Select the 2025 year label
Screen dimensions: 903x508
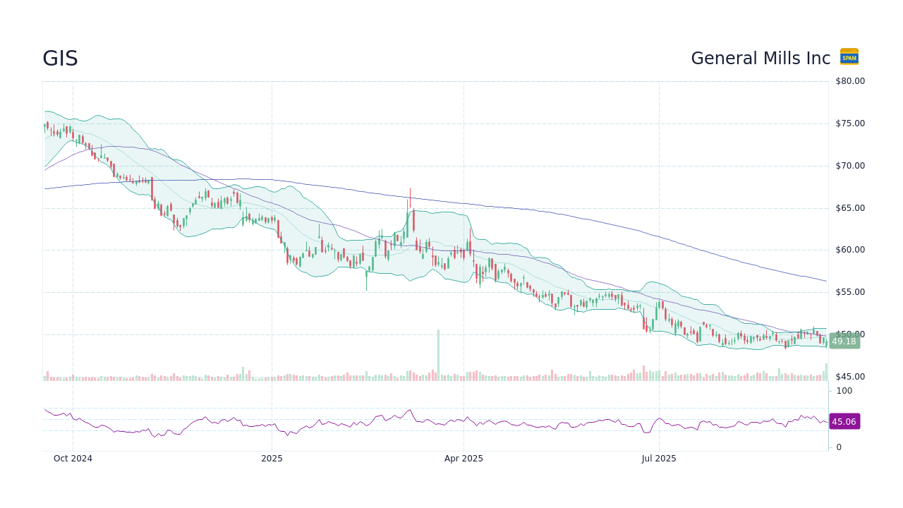tap(272, 459)
